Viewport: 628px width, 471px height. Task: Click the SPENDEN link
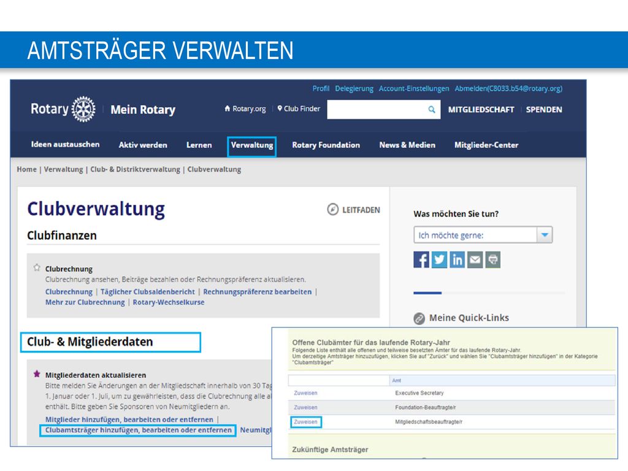click(544, 109)
